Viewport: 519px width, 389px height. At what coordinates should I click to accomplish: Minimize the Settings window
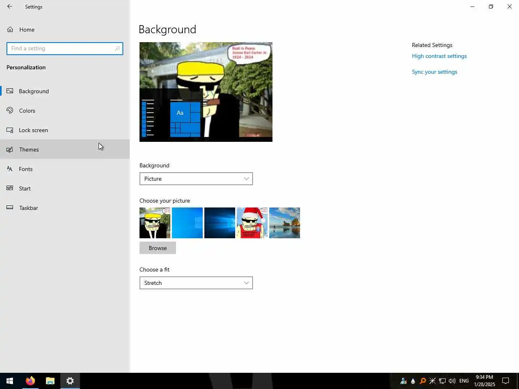tap(472, 6)
